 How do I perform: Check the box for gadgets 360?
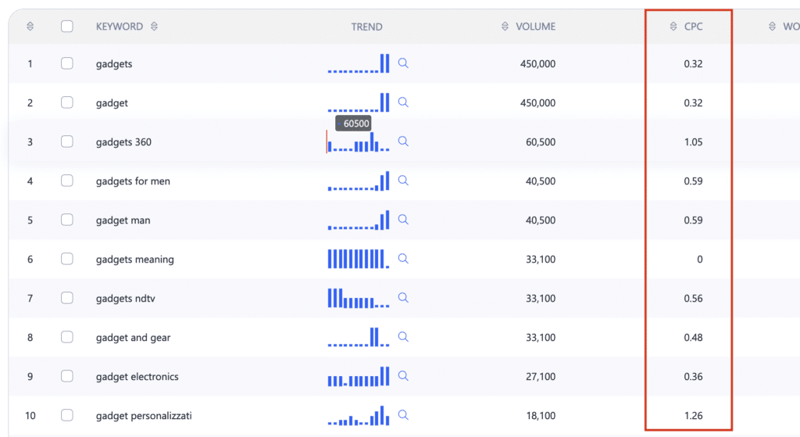[x=67, y=141]
